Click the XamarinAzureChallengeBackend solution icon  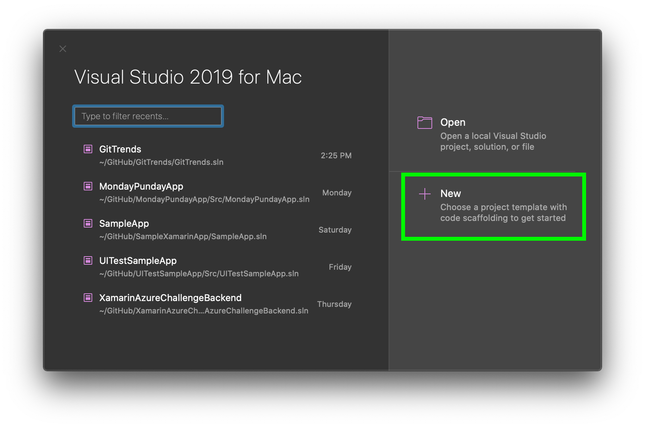click(88, 298)
